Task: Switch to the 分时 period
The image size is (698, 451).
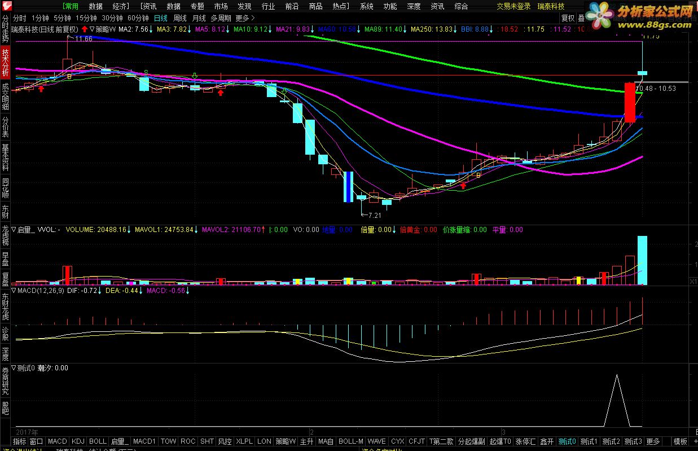Action: (20, 18)
